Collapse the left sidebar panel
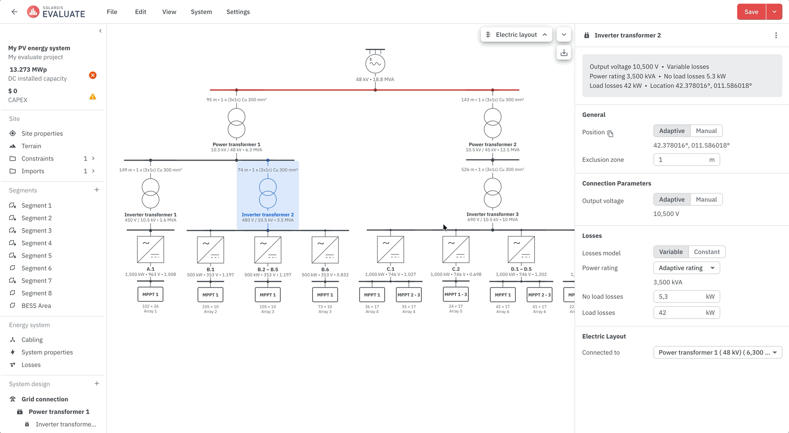 click(100, 31)
